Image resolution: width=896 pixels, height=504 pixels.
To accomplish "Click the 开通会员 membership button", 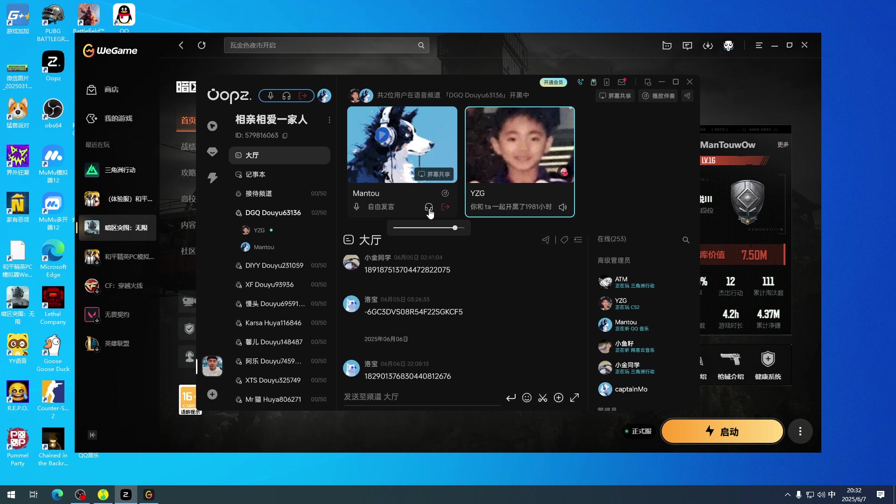I will [x=553, y=82].
